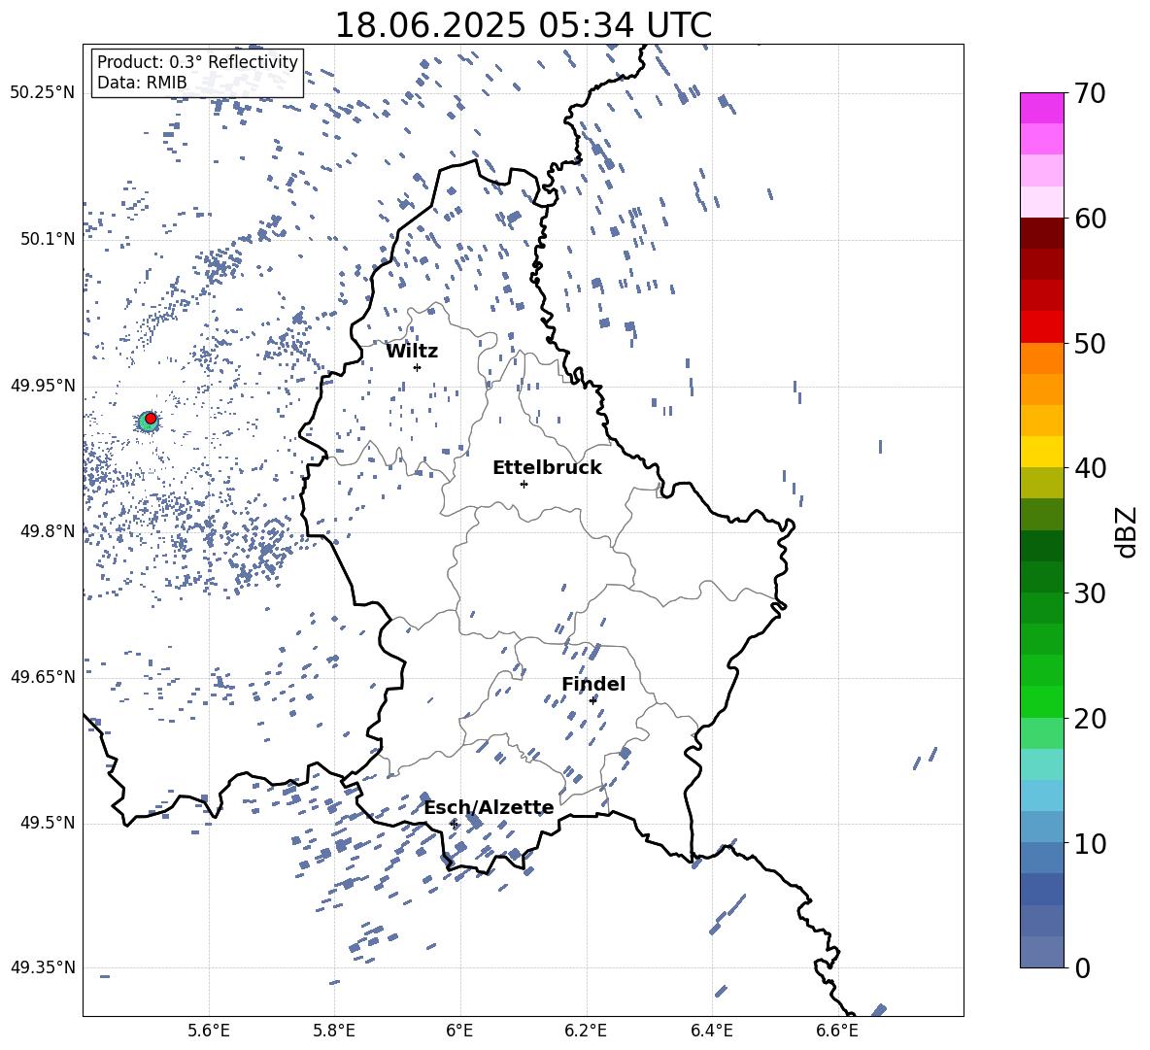Click the 5.6°E longitude label

pos(209,1031)
